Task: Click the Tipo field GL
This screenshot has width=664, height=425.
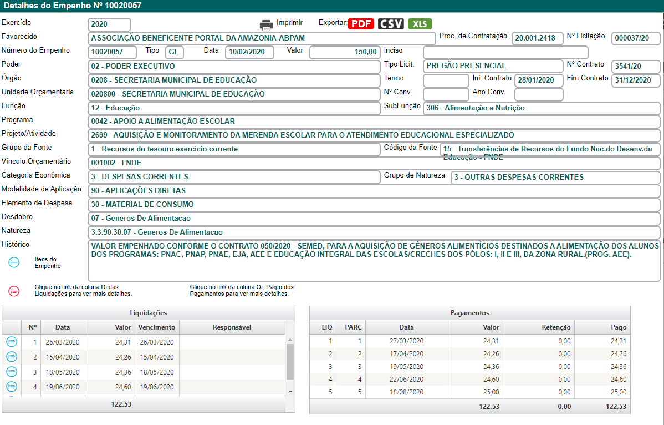Action: coord(175,52)
